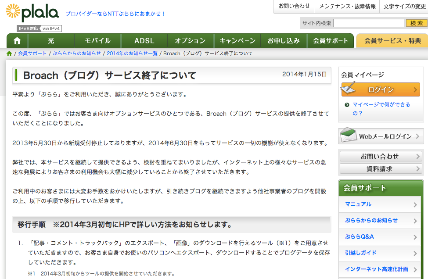
Task: Click the plala logo
Action: tap(32, 13)
